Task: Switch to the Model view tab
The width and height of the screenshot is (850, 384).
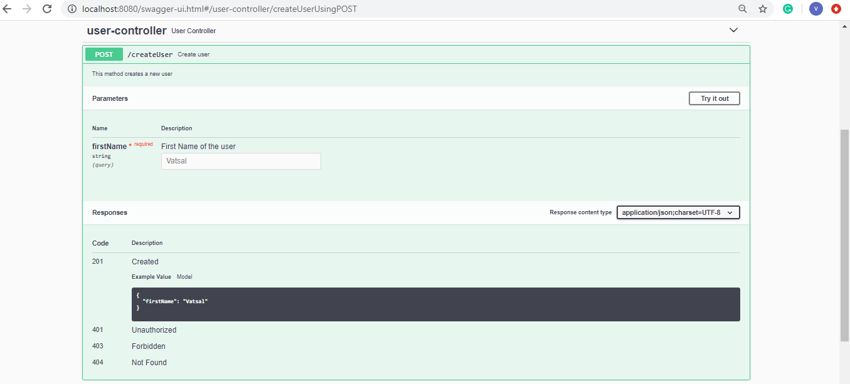Action: point(184,276)
